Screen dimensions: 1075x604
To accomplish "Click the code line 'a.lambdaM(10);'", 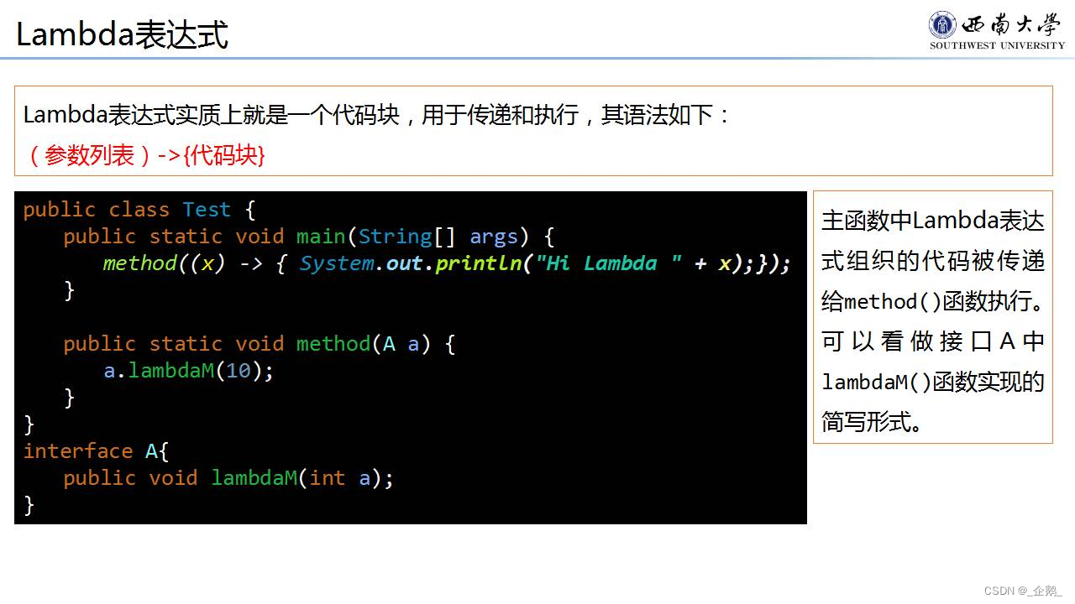I will [189, 371].
